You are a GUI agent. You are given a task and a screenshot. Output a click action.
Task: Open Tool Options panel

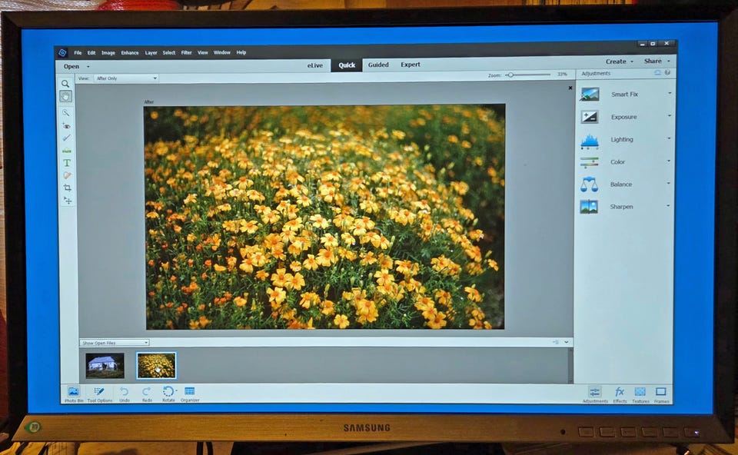click(99, 394)
